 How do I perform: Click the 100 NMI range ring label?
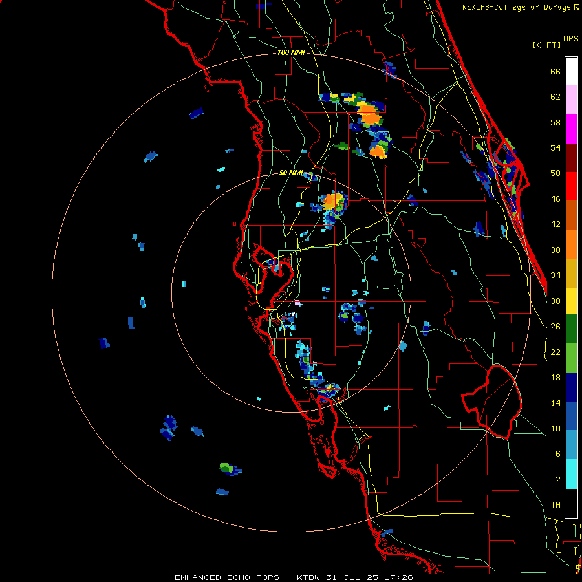pyautogui.click(x=291, y=53)
